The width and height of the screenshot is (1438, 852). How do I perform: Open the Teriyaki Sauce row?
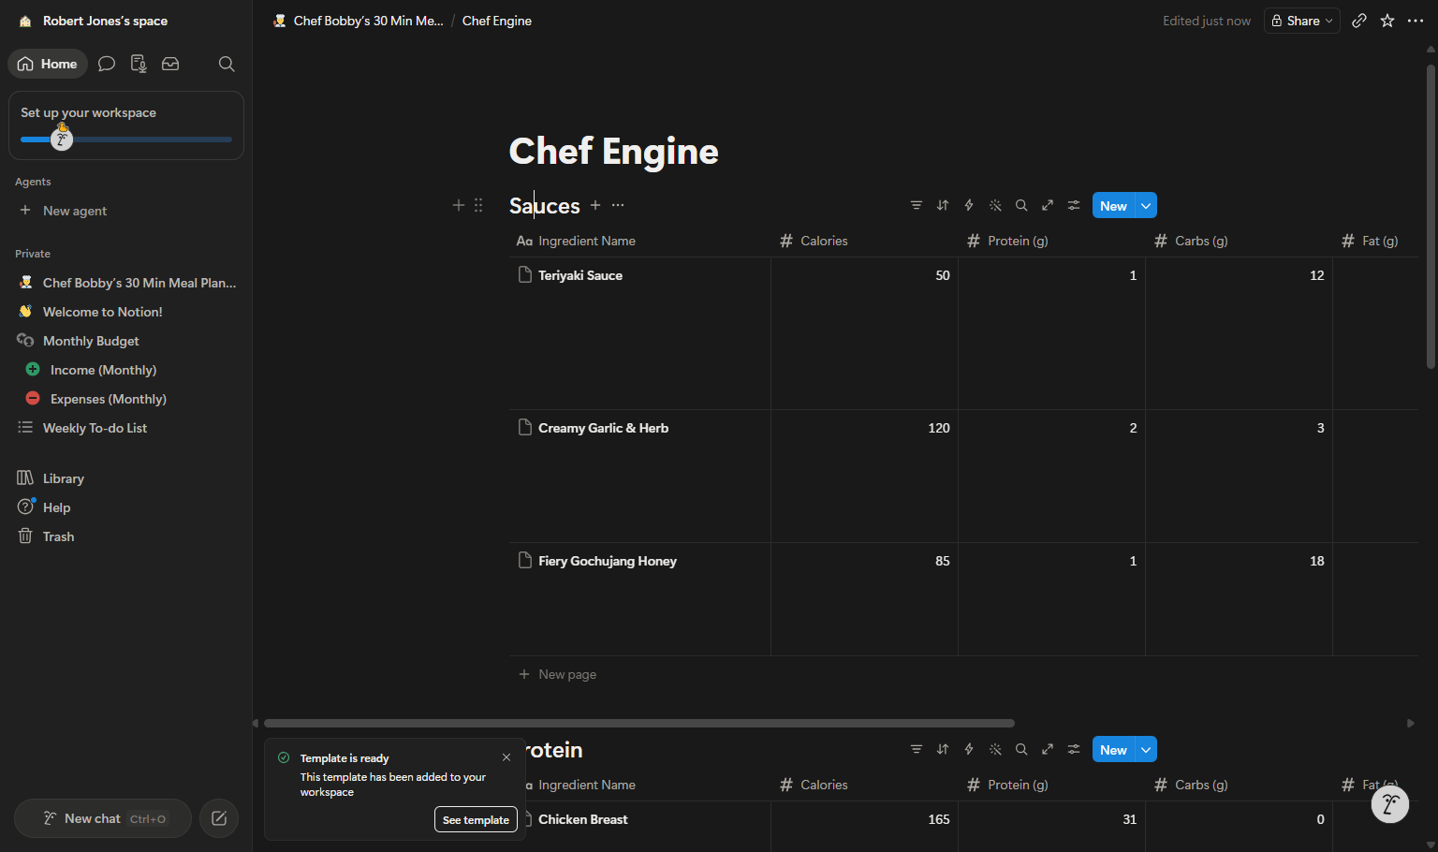pyautogui.click(x=580, y=275)
